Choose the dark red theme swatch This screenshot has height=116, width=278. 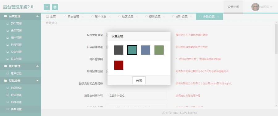click(x=119, y=65)
